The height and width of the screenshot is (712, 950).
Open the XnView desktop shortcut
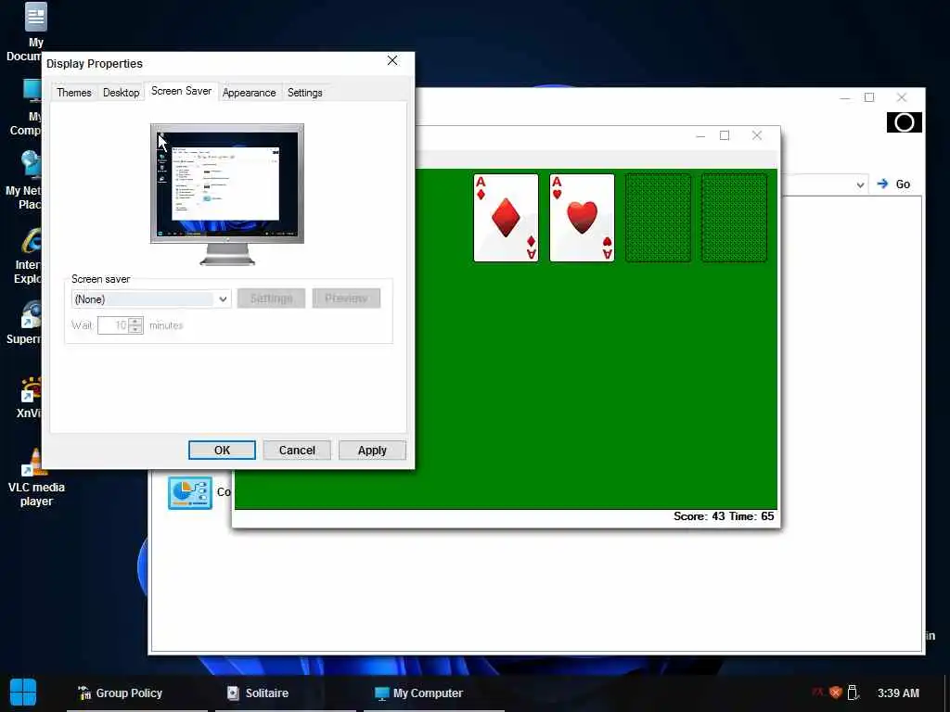pyautogui.click(x=31, y=398)
